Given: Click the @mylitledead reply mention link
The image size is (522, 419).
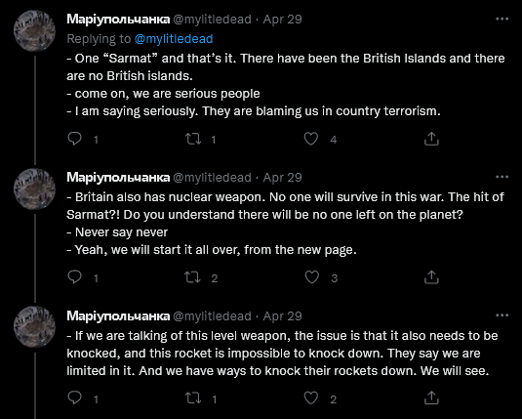Looking at the screenshot, I should (174, 39).
